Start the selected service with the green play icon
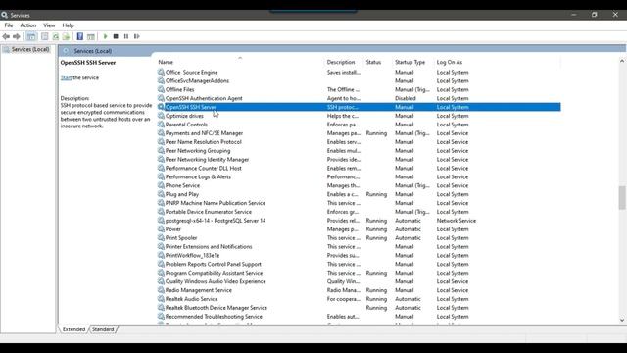Screen dimensions: 627x353 coord(105,36)
